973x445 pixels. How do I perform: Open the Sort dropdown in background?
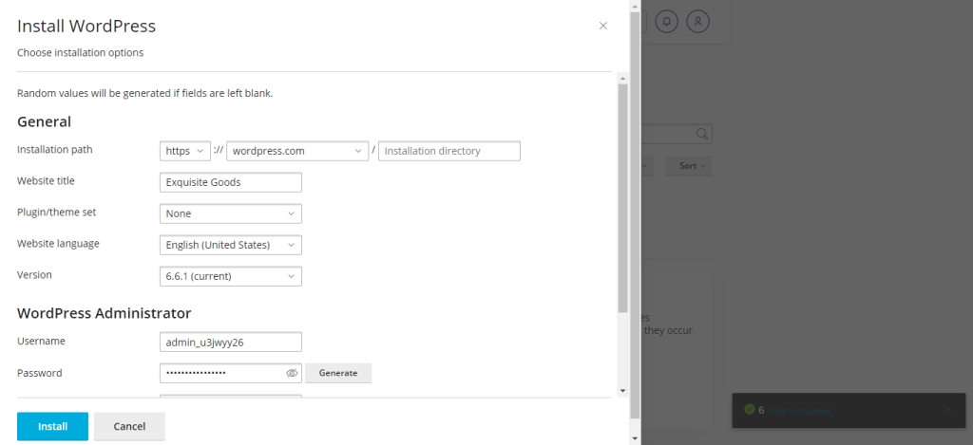click(689, 166)
